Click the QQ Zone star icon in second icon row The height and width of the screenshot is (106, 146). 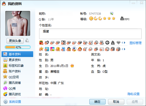41,49
